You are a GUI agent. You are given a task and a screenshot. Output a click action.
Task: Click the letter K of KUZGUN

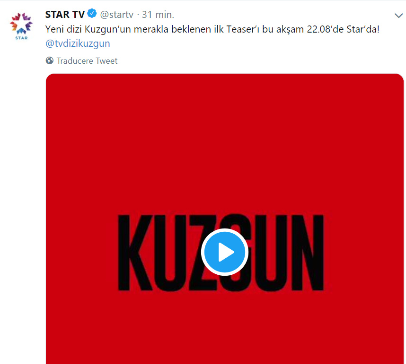click(135, 253)
